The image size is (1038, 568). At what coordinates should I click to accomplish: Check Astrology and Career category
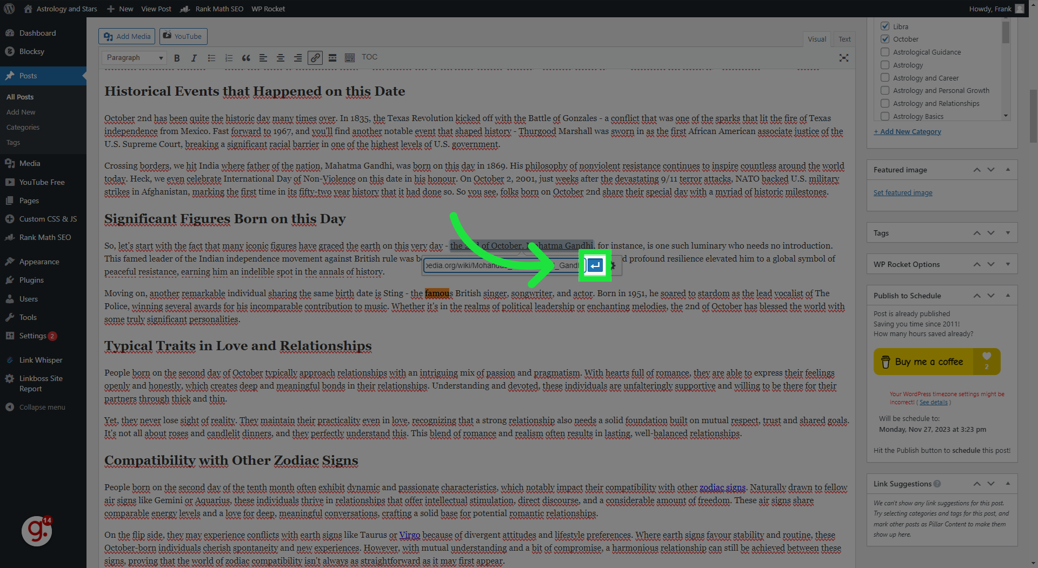tap(885, 78)
